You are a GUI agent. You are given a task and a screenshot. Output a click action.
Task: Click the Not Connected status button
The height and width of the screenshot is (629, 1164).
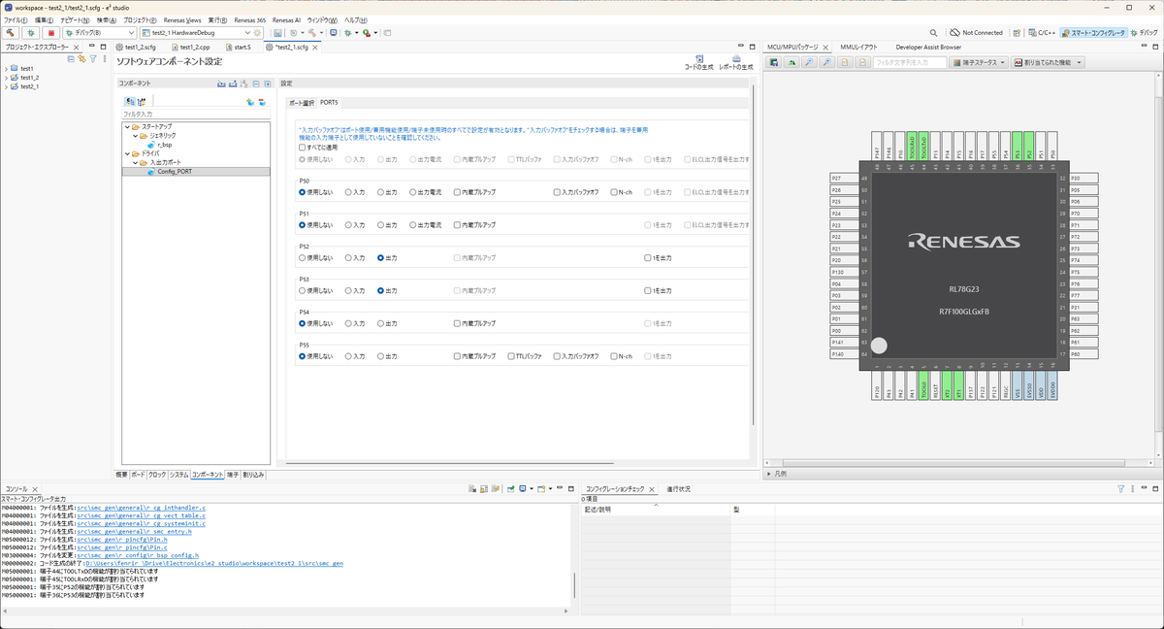[x=976, y=32]
